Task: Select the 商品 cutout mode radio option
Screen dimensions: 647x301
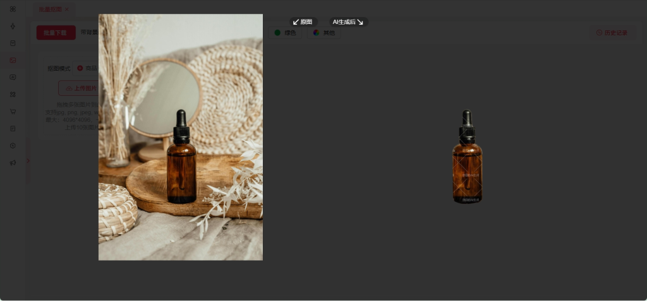Action: 87,68
